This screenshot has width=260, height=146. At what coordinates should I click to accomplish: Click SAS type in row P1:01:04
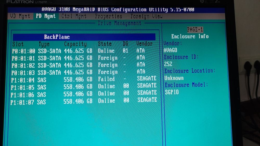point(42,80)
